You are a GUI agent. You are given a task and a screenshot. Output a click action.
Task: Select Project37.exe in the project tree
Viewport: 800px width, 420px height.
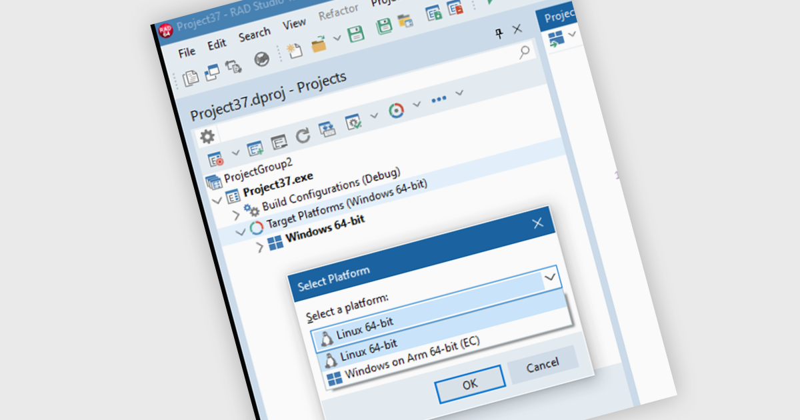click(x=278, y=183)
